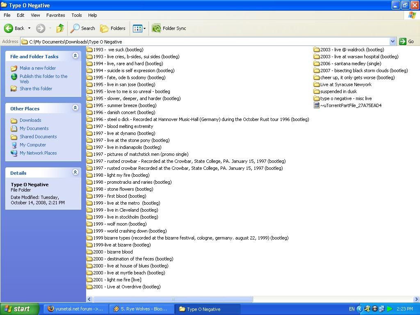
Task: Click the horizontal scrollbar thumb
Action: [172, 299]
